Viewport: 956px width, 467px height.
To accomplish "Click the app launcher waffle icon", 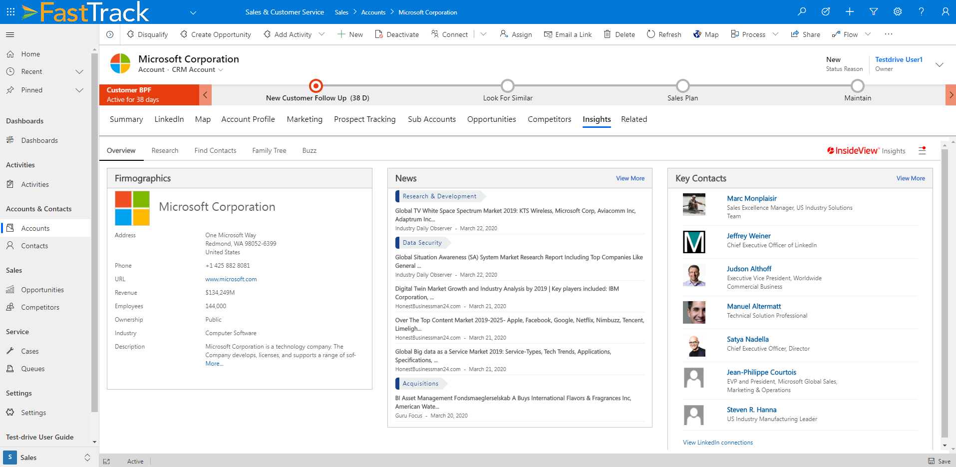I will tap(10, 11).
